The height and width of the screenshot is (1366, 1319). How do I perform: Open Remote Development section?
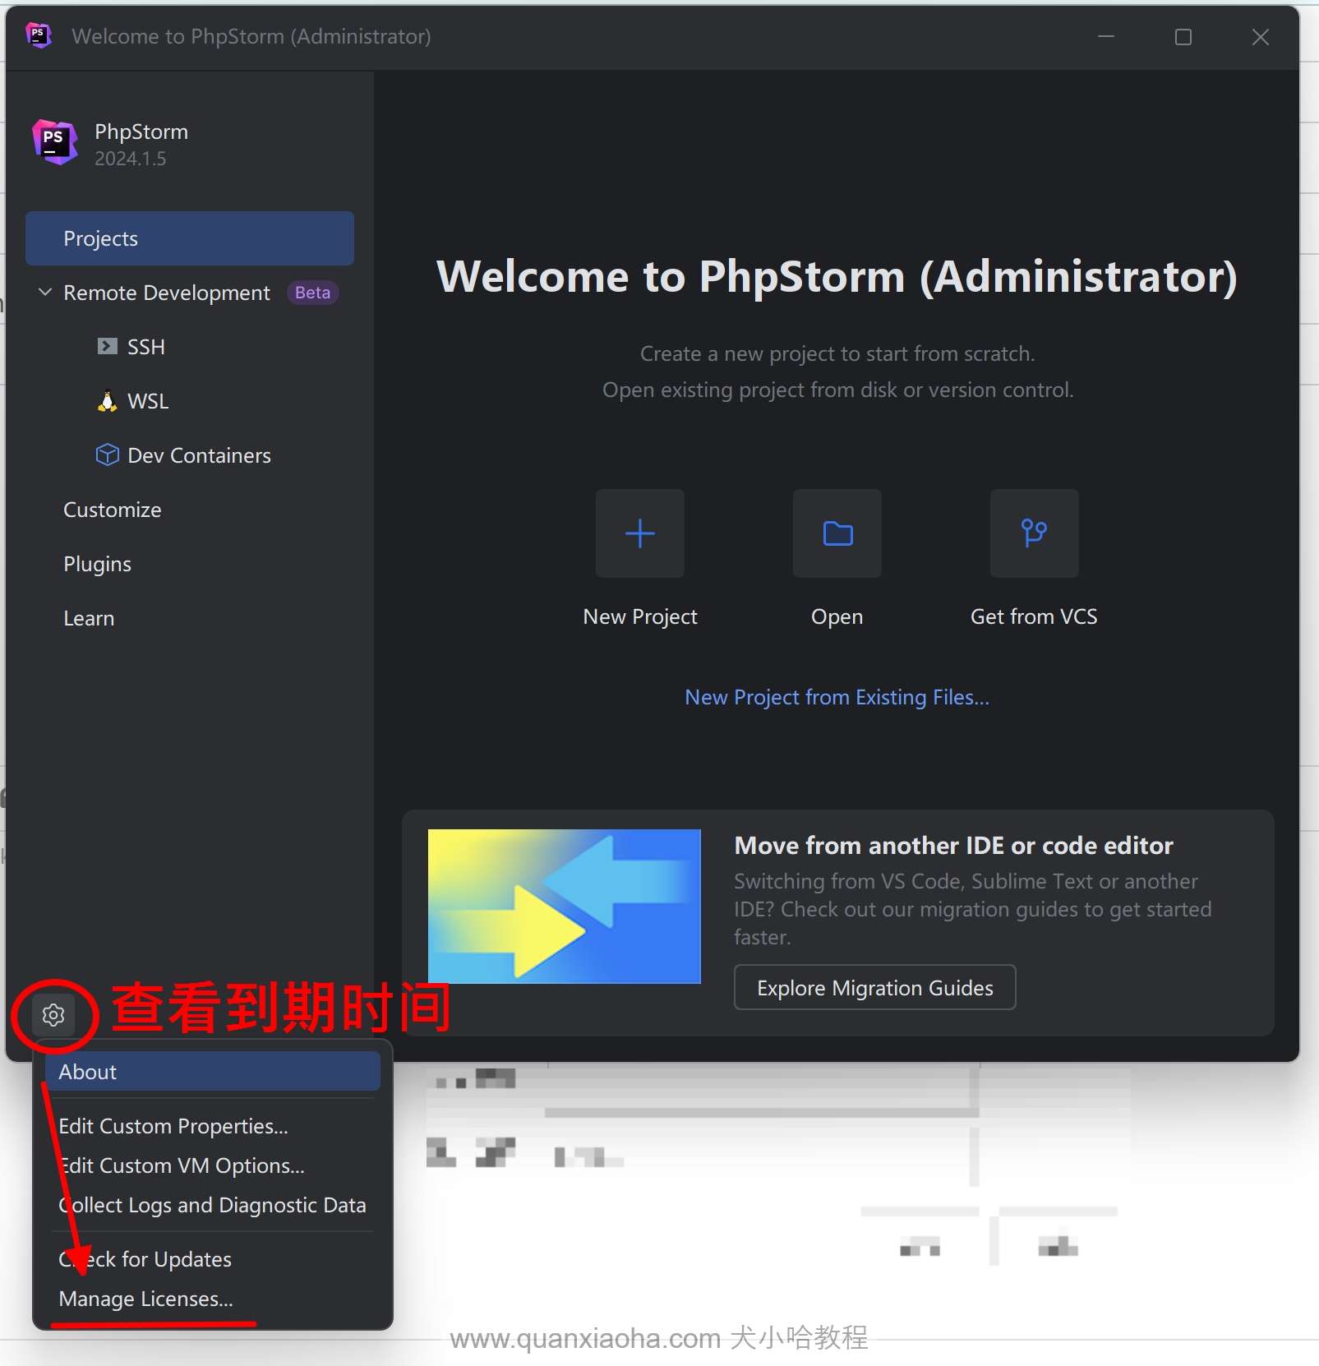coord(167,293)
